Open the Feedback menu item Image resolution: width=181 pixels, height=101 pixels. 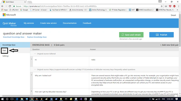(87, 23)
